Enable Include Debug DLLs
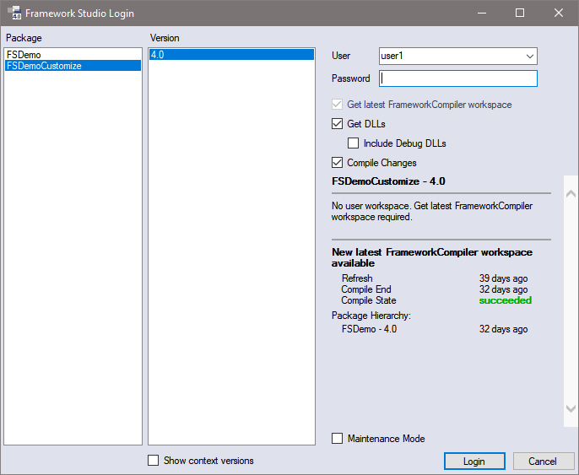The height and width of the screenshot is (475, 579). 353,143
